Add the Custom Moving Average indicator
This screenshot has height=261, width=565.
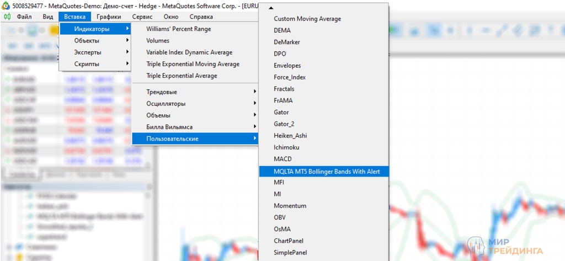(307, 19)
